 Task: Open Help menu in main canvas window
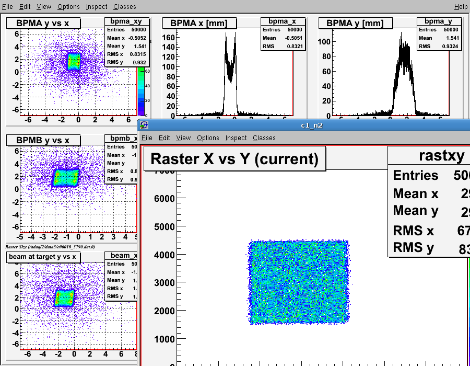tap(461, 7)
